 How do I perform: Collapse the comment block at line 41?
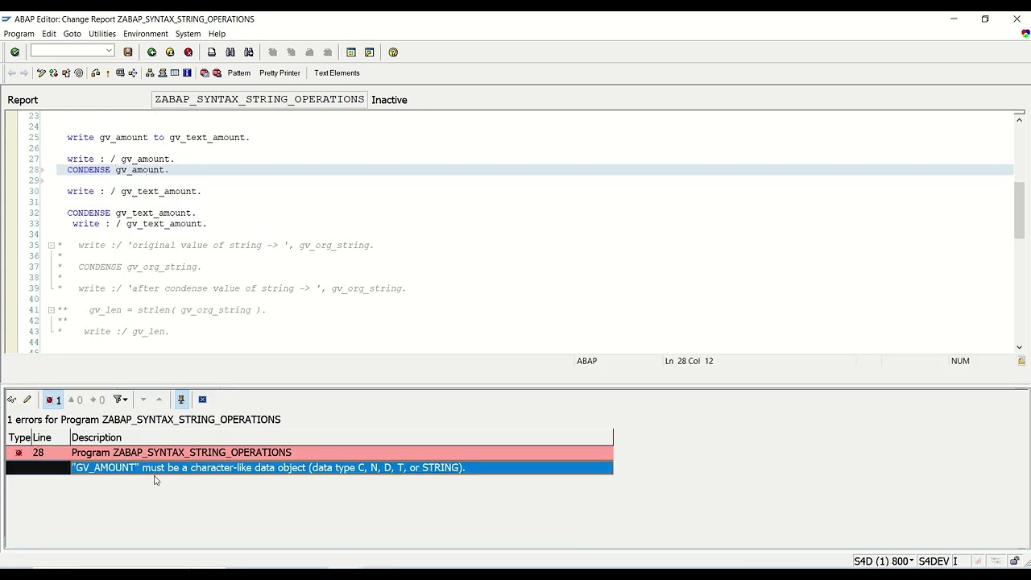click(51, 310)
